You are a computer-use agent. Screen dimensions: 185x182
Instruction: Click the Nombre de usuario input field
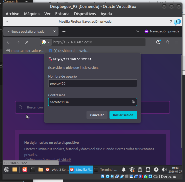point(92,83)
